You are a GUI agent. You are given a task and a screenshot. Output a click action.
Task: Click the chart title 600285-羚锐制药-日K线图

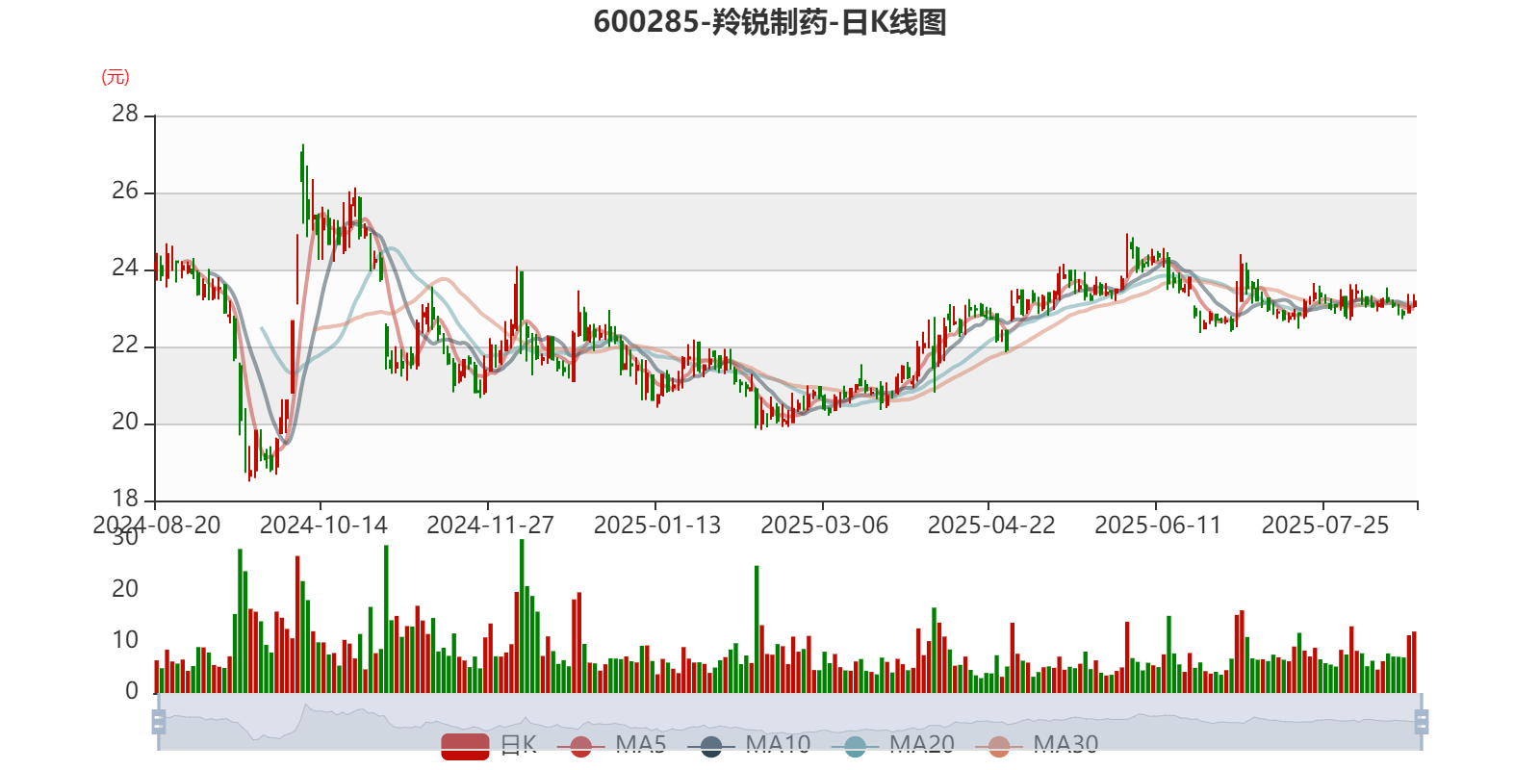(770, 22)
